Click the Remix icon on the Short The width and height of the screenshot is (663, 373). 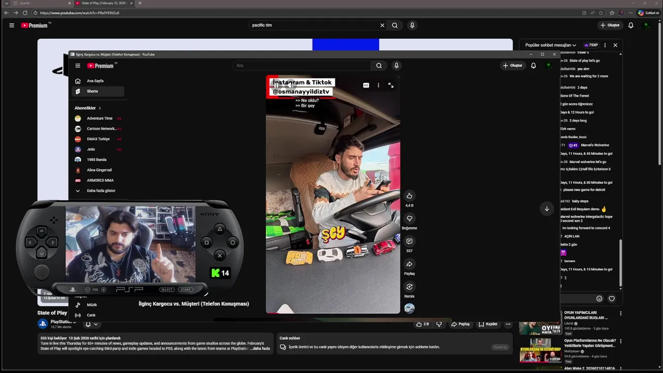pyautogui.click(x=409, y=287)
